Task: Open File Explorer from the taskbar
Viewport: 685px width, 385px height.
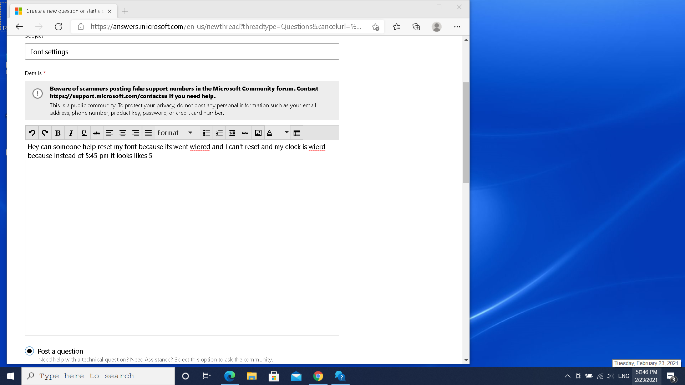Action: (x=252, y=376)
